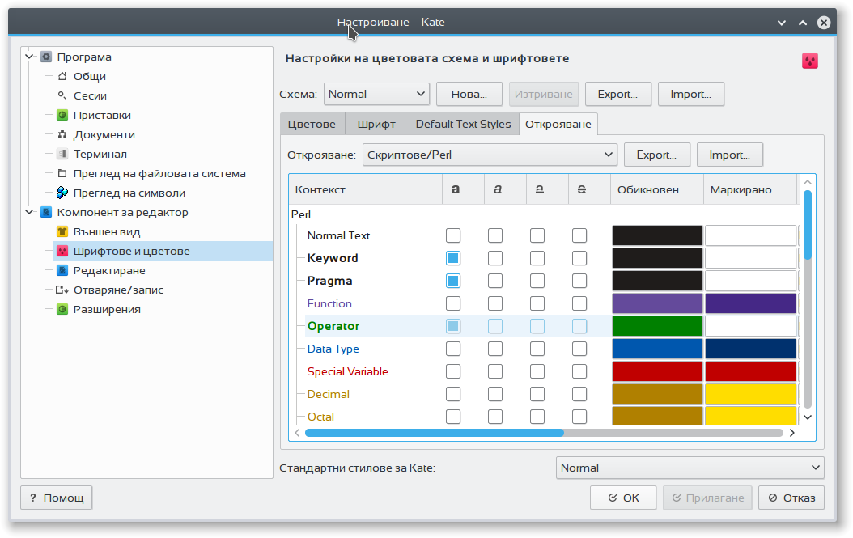Image resolution: width=853 pixels, height=538 pixels.
Task: Click Import... in the Открояване row
Action: tap(729, 155)
